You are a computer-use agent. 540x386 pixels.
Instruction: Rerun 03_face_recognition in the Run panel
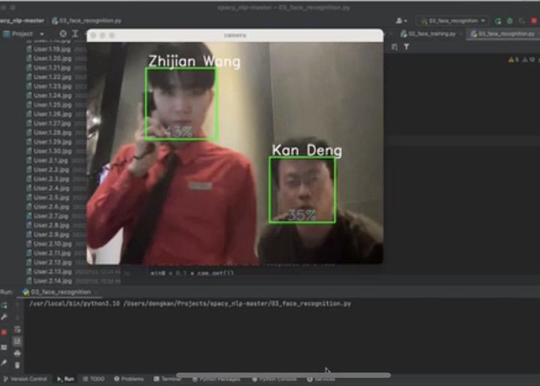click(x=4, y=306)
